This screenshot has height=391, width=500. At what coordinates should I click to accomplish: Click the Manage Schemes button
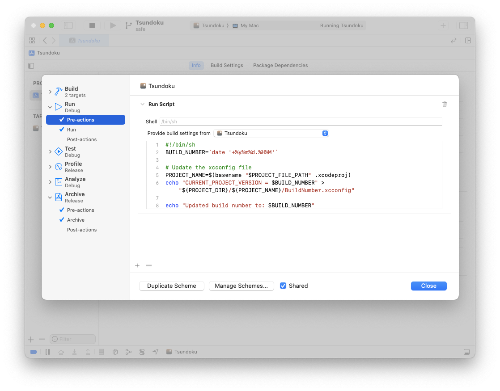pos(241,286)
